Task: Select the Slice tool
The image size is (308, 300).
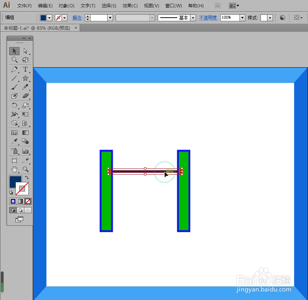Action: [x=25, y=161]
